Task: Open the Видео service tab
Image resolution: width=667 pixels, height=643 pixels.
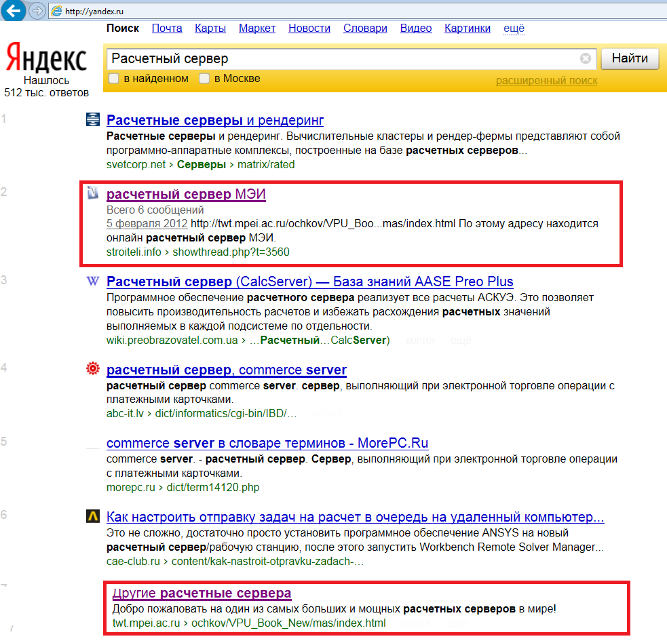Action: click(x=416, y=28)
